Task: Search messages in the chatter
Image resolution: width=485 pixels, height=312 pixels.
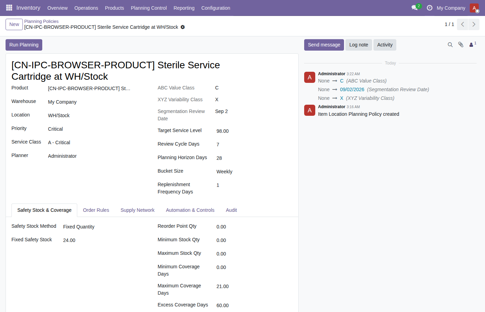Action: pyautogui.click(x=450, y=45)
